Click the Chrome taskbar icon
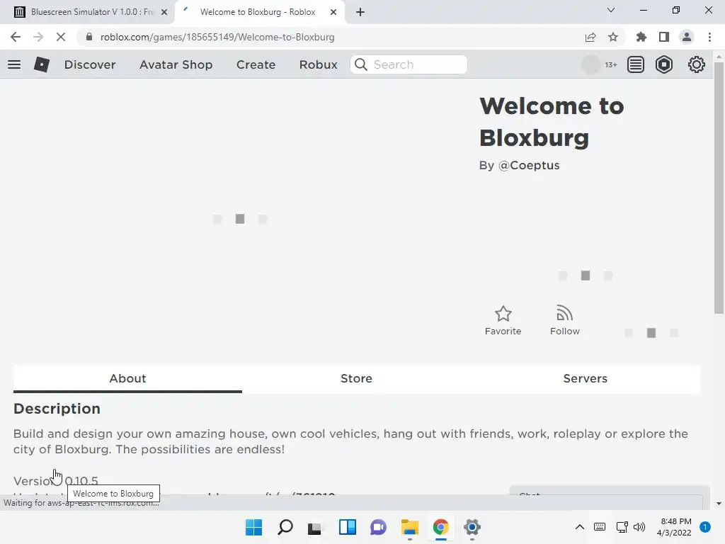725x544 pixels. tap(440, 527)
